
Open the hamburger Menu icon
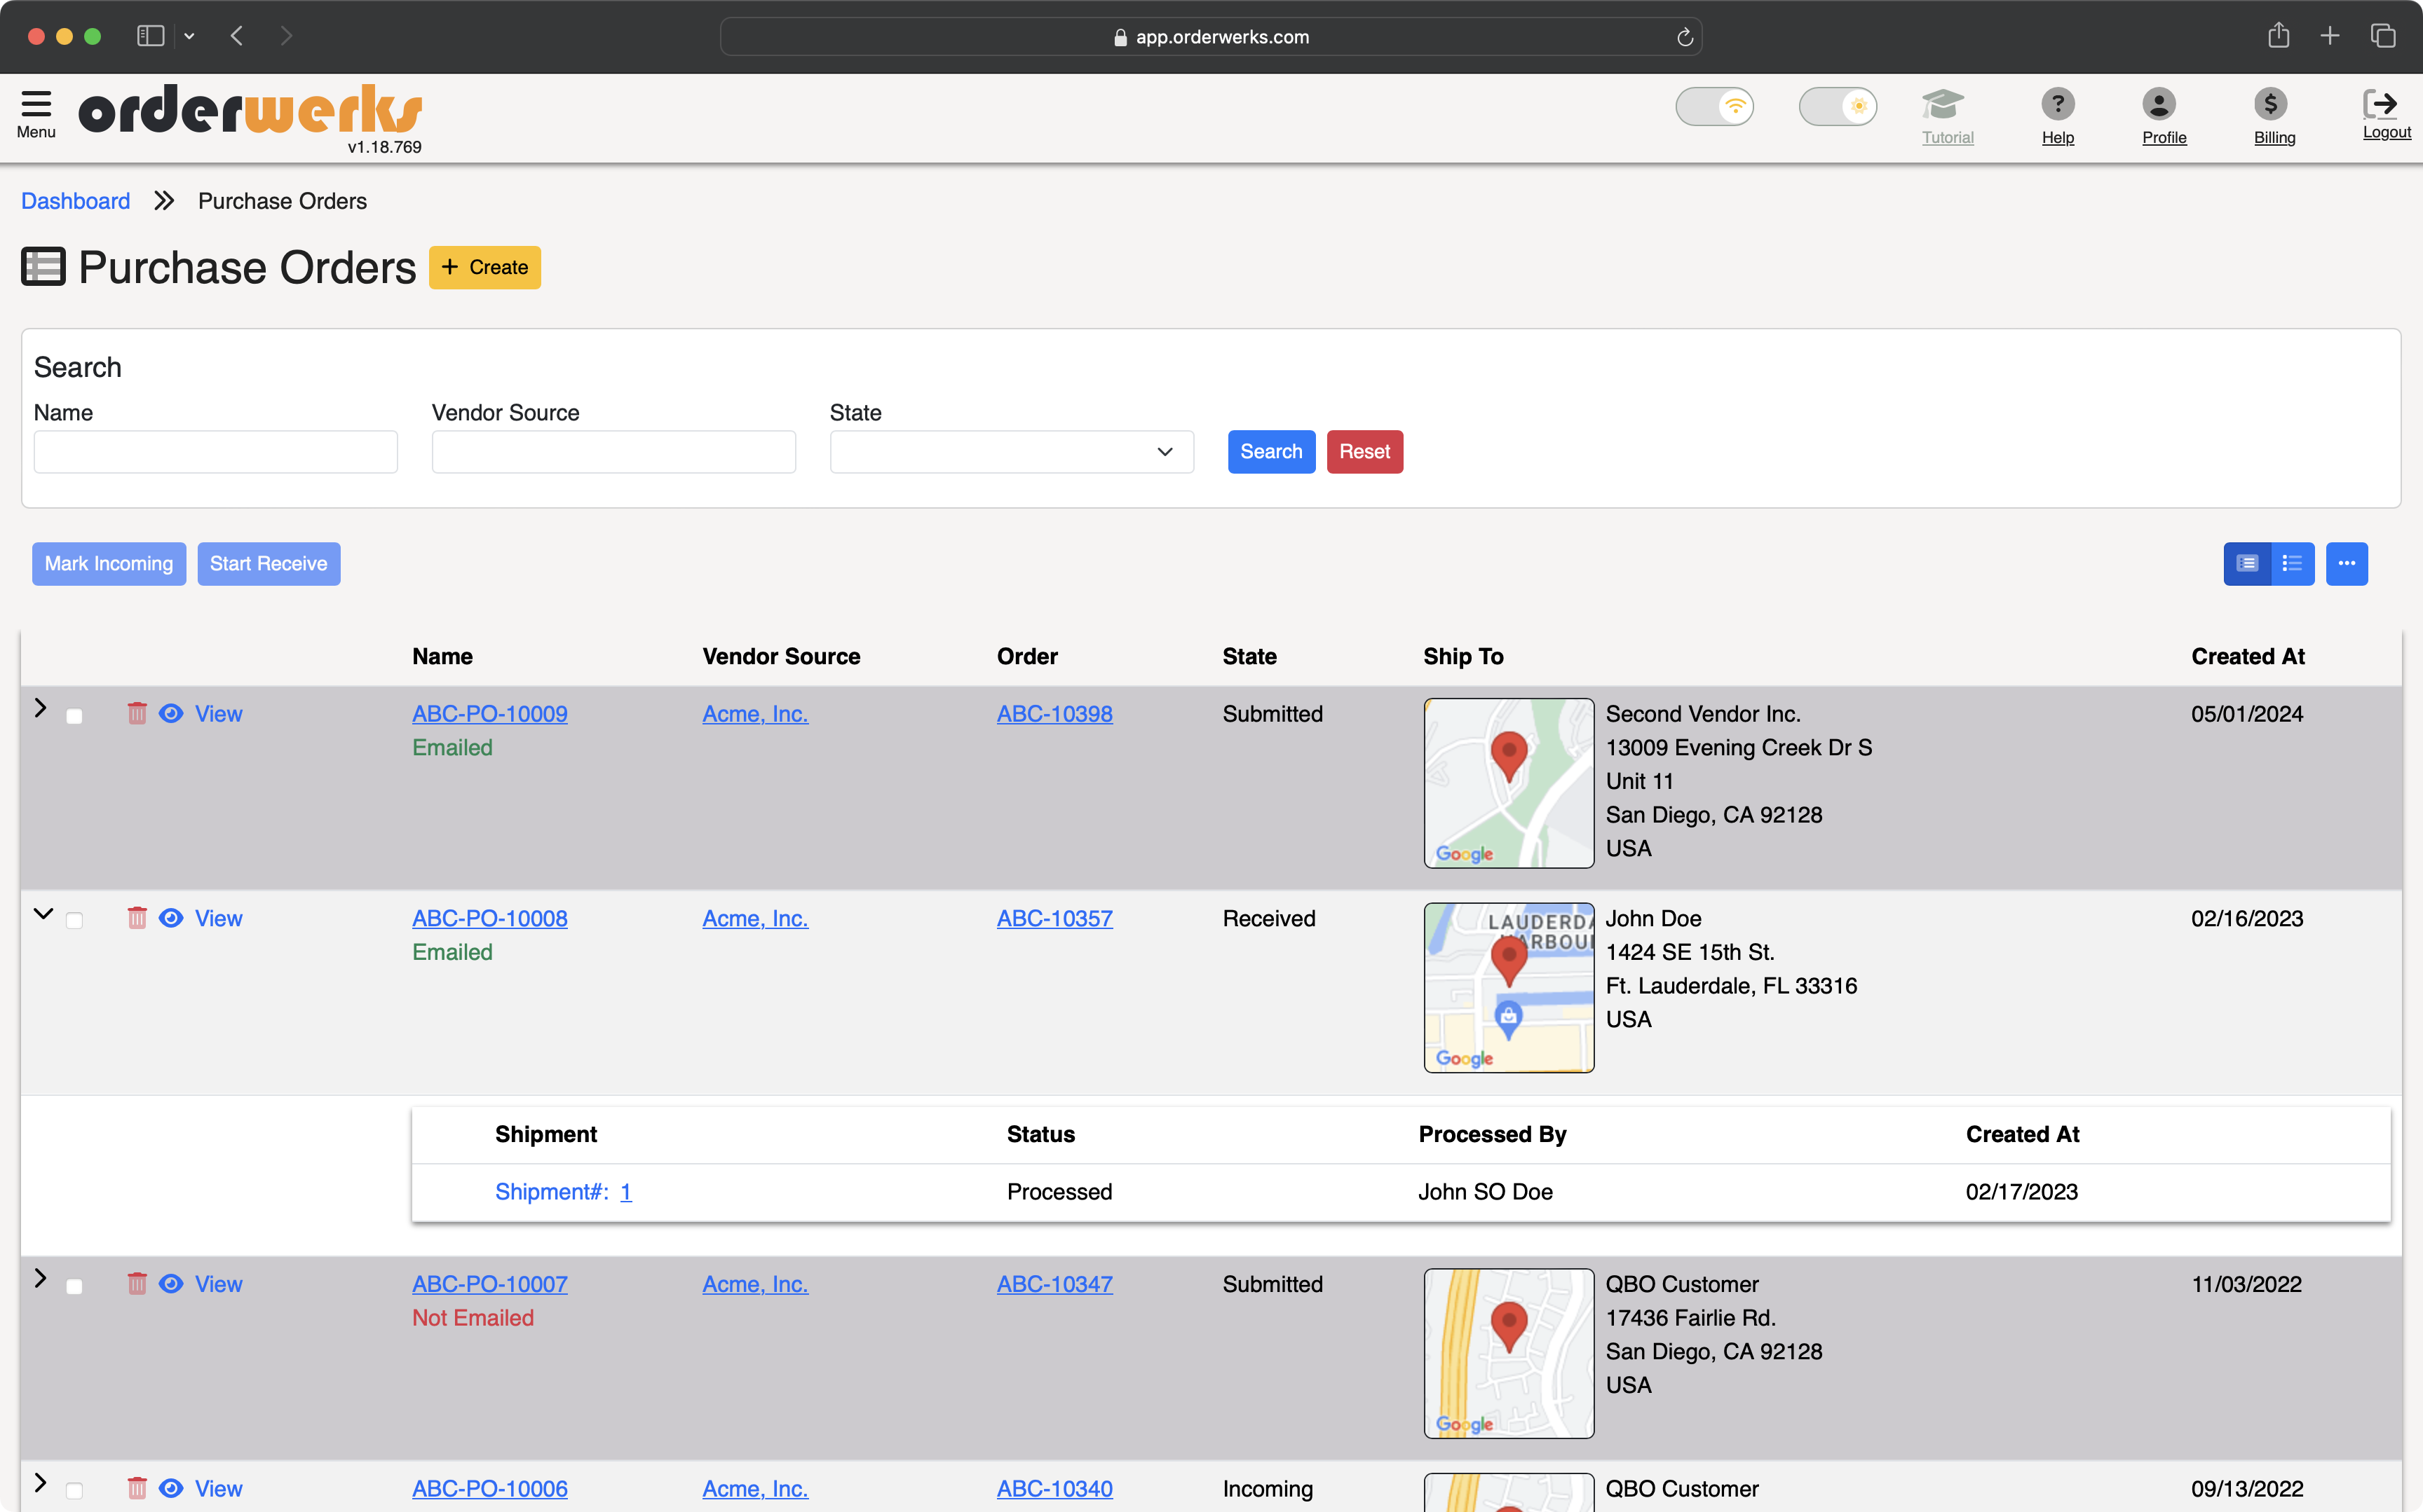[36, 105]
